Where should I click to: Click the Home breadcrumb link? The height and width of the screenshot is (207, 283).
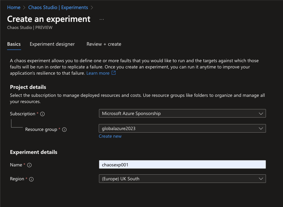pyautogui.click(x=14, y=7)
